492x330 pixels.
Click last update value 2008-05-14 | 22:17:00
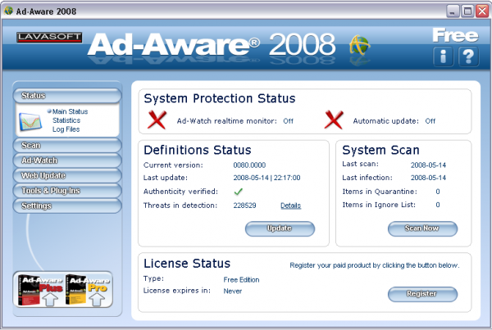tap(266, 178)
